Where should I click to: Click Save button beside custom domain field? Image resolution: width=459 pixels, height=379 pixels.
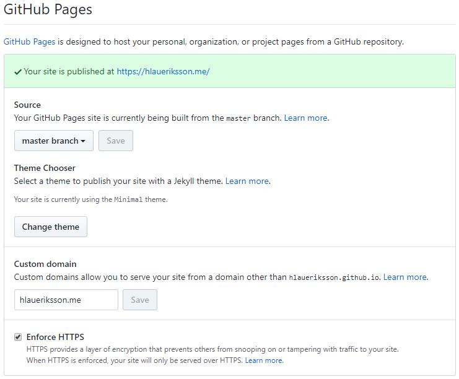(x=140, y=300)
